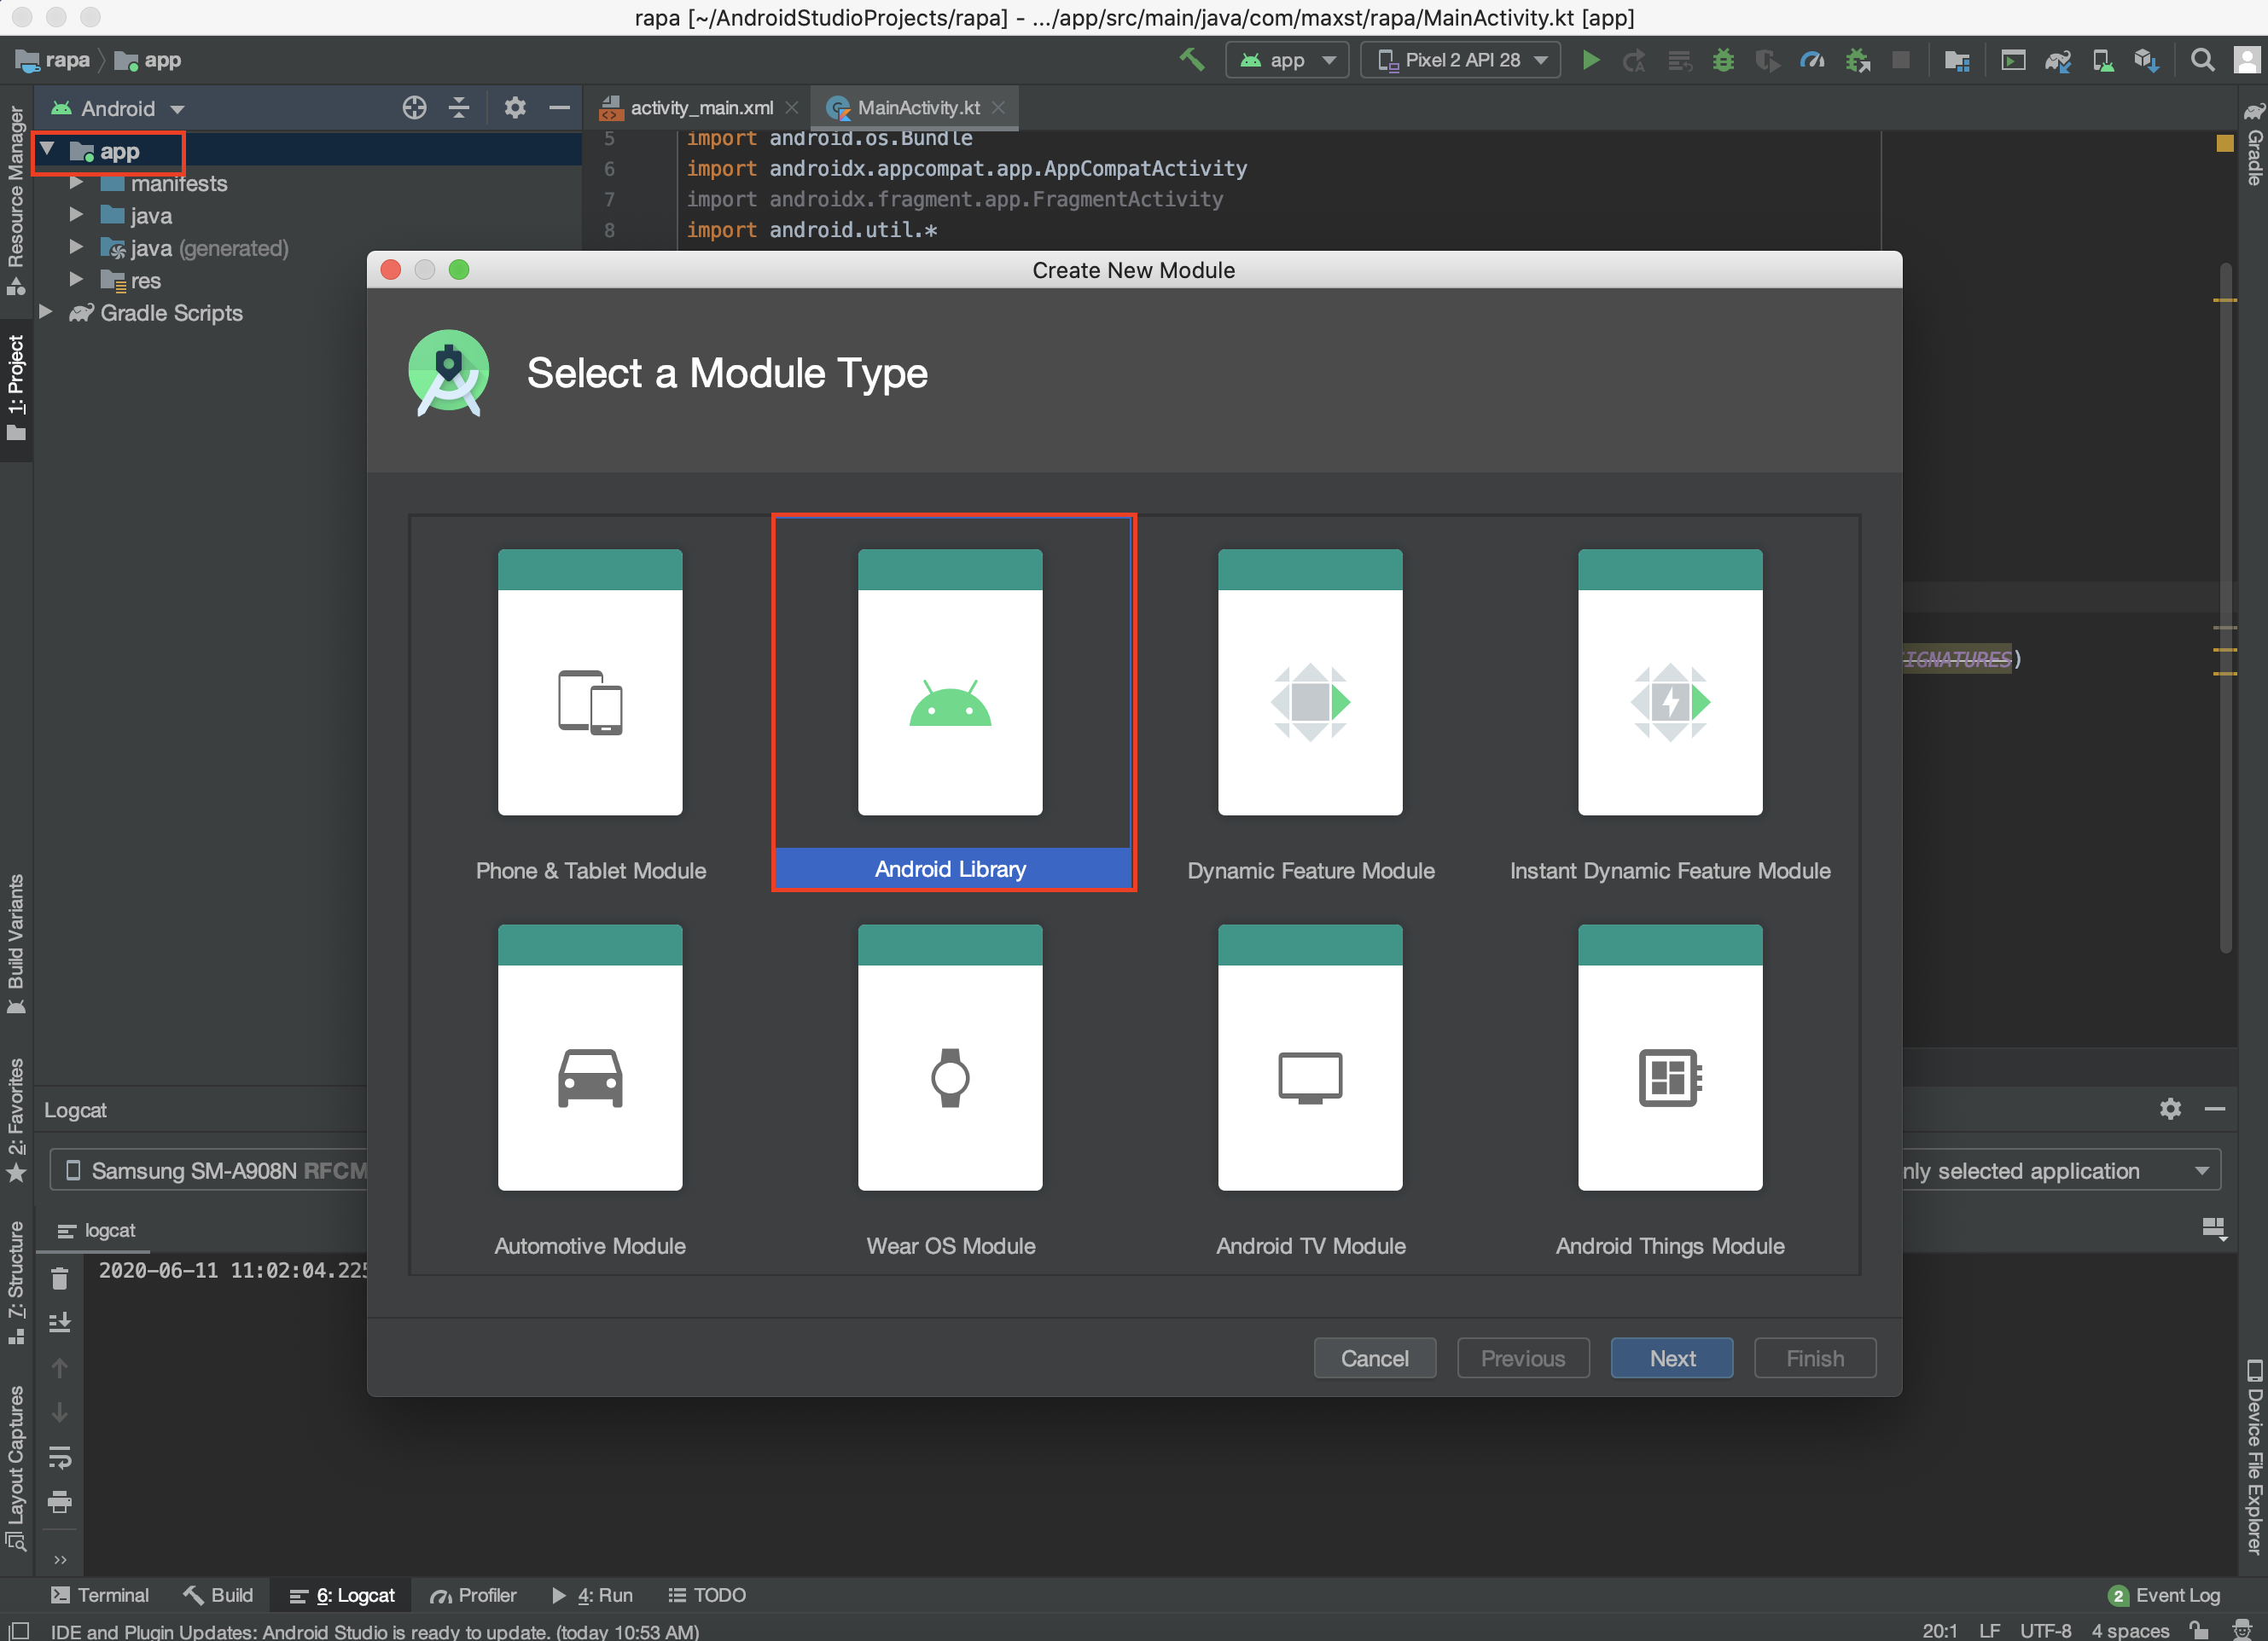
Task: Expand the Gradle Scripts tree node
Action: click(x=46, y=313)
